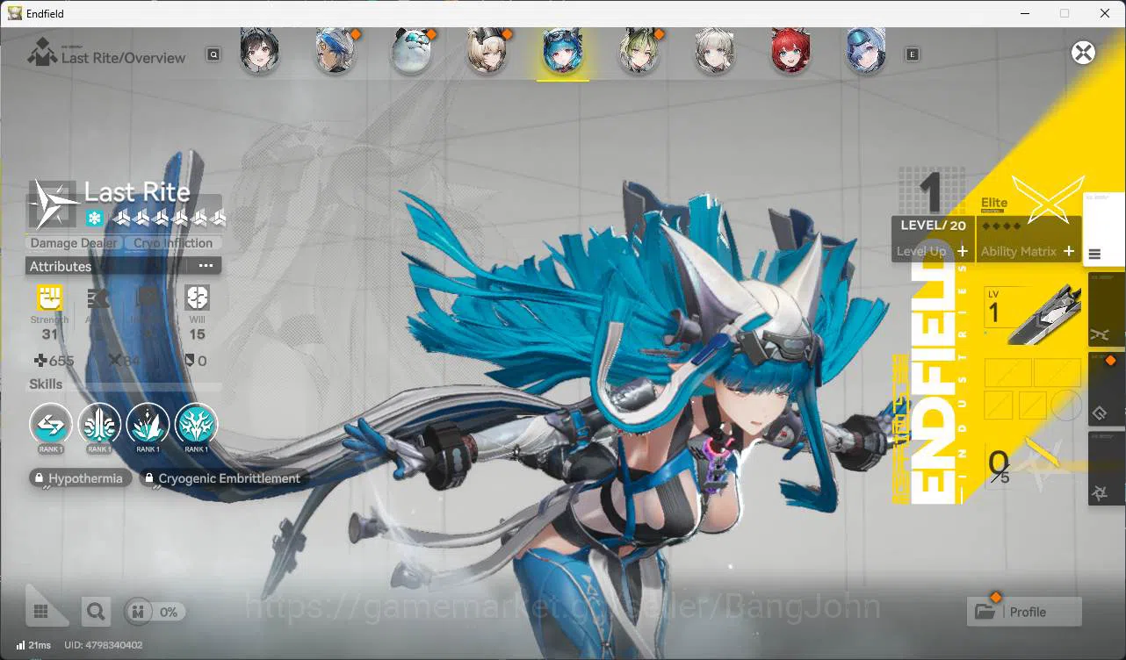This screenshot has width=1126, height=660.
Task: Click the Cryo snowflake element icon
Action: [x=95, y=218]
